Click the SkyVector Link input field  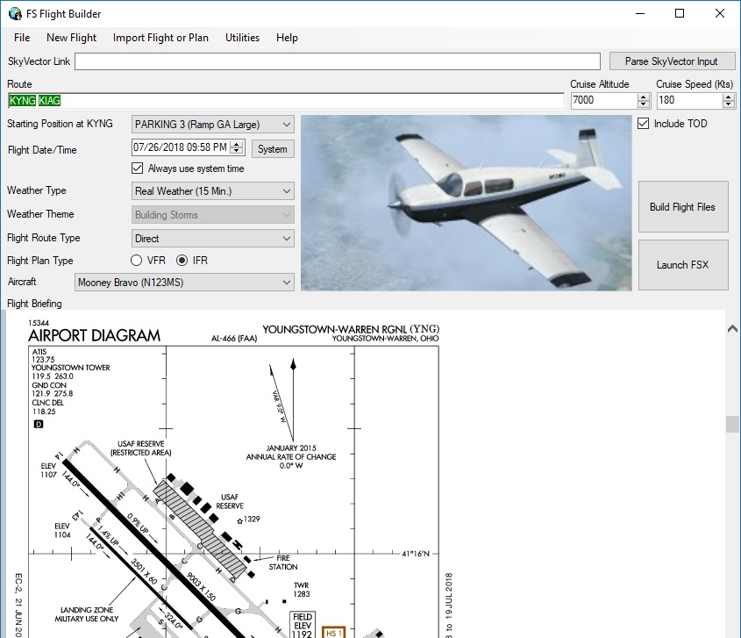[x=338, y=61]
